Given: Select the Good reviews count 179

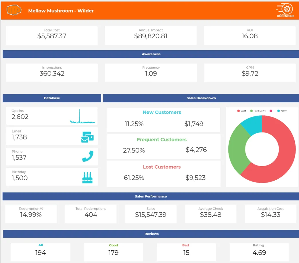Looking at the screenshot, I should 114,253.
